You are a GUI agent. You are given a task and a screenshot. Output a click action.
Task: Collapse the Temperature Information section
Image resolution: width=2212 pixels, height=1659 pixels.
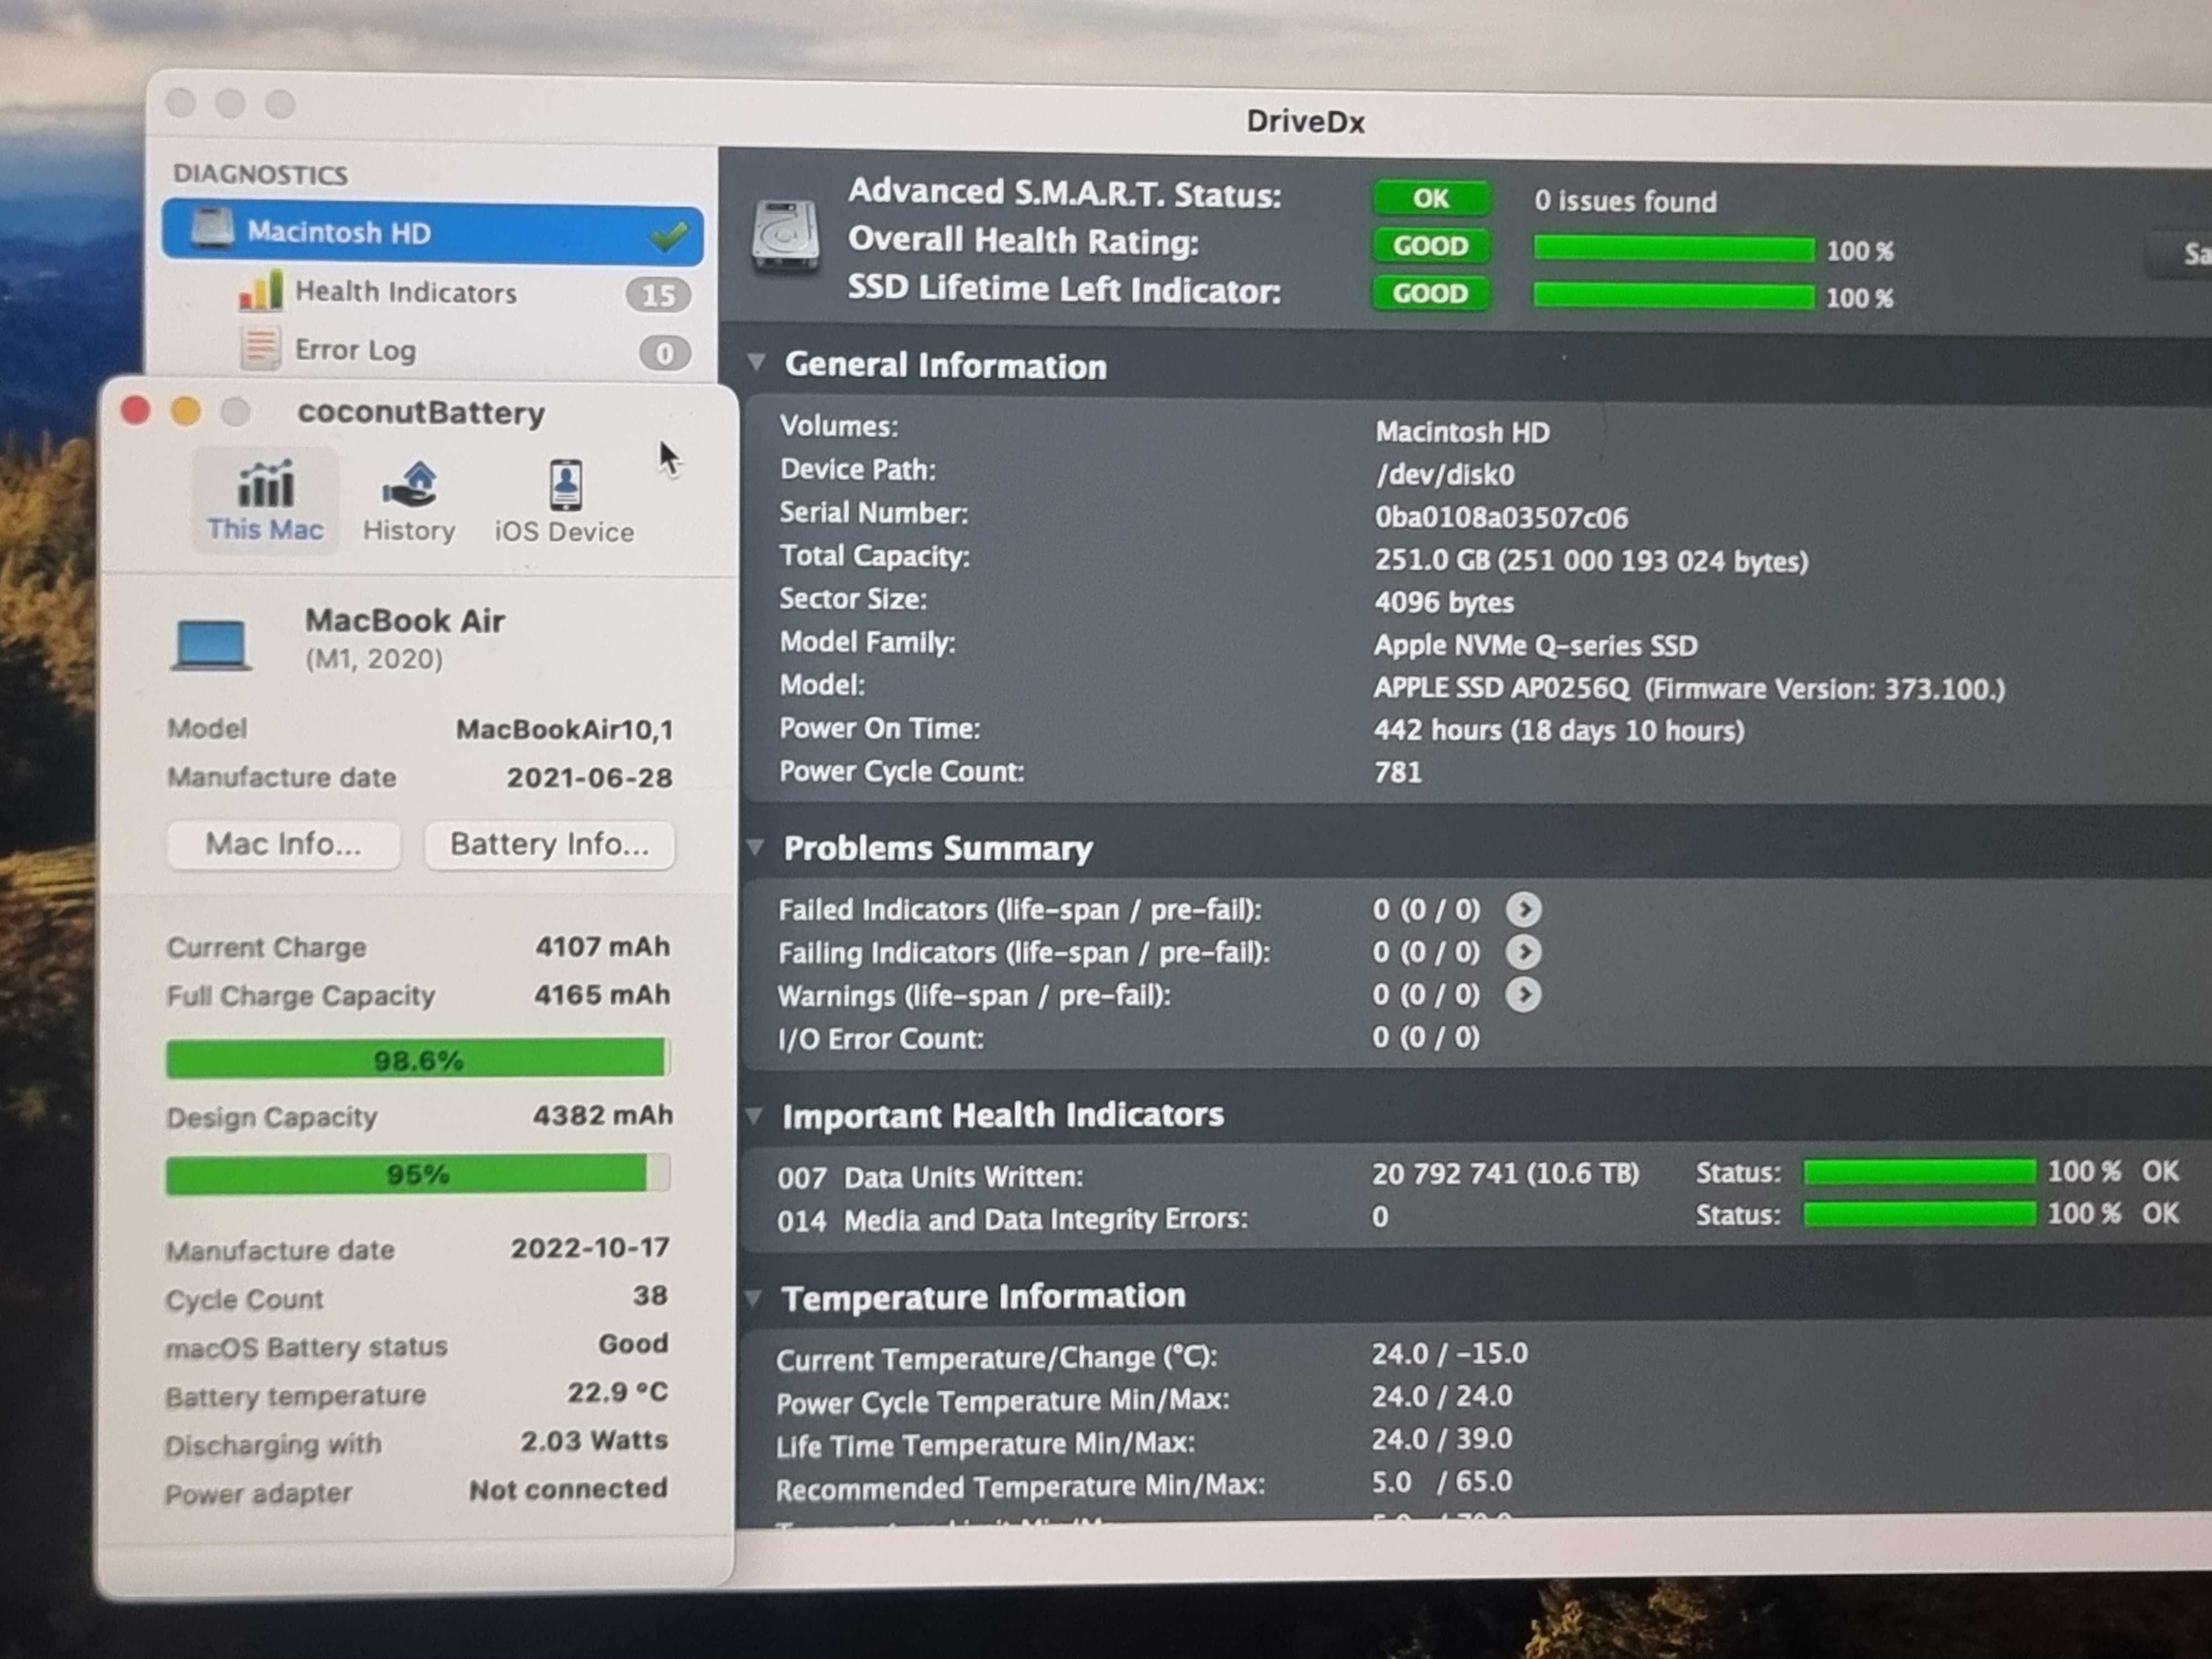point(754,1298)
